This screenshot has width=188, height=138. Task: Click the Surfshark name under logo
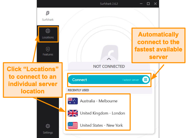(x=48, y=19)
